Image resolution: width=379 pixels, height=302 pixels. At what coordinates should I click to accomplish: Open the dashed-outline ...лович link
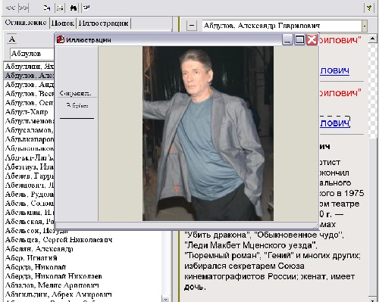click(334, 123)
